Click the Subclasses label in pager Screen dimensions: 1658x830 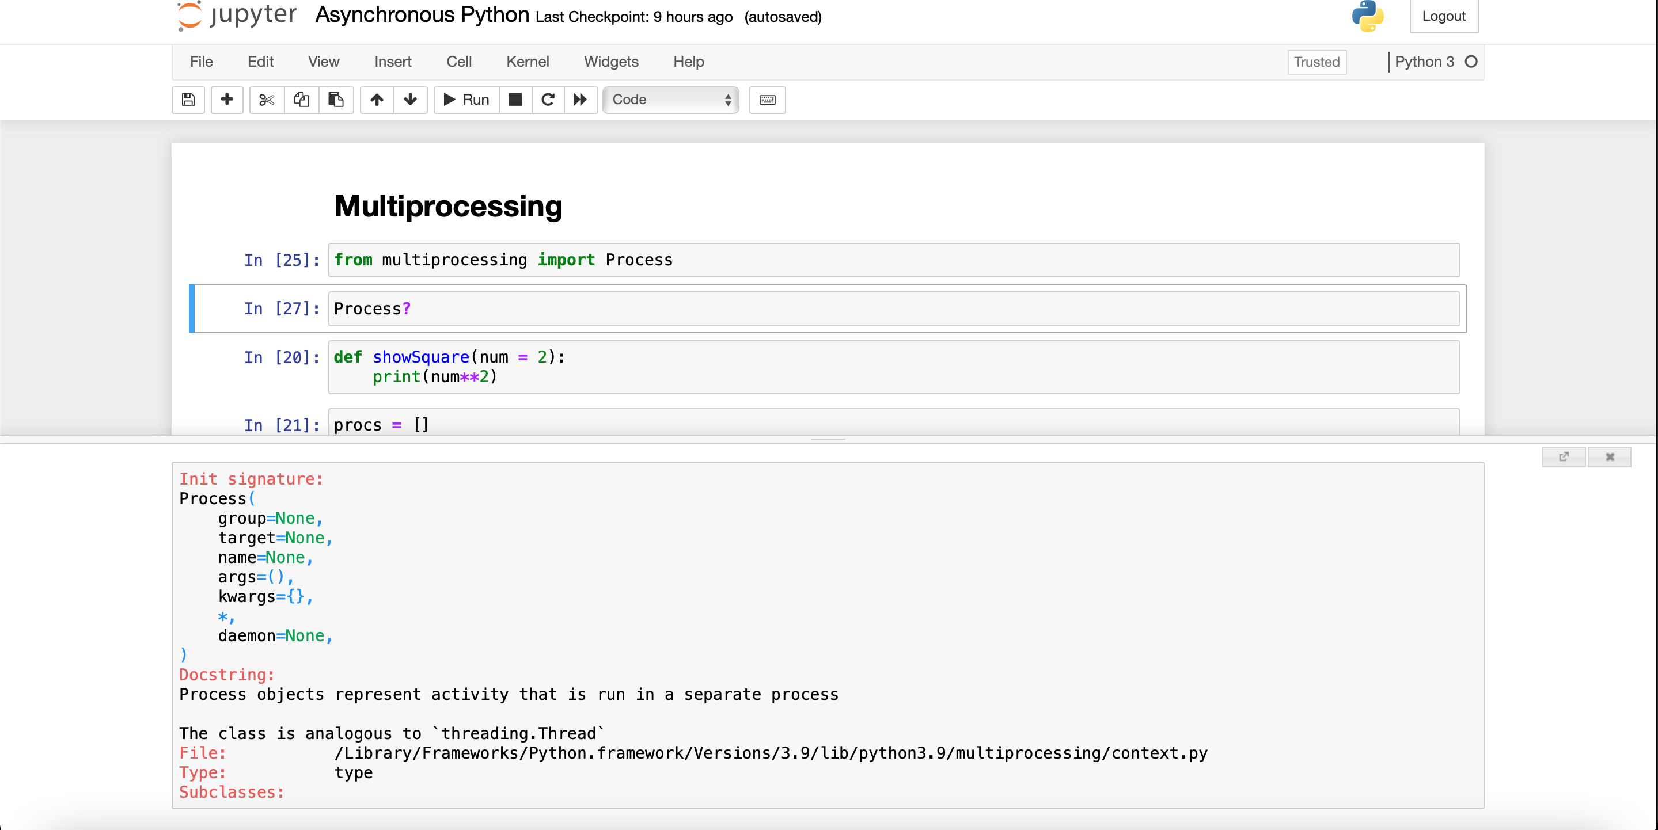[232, 792]
